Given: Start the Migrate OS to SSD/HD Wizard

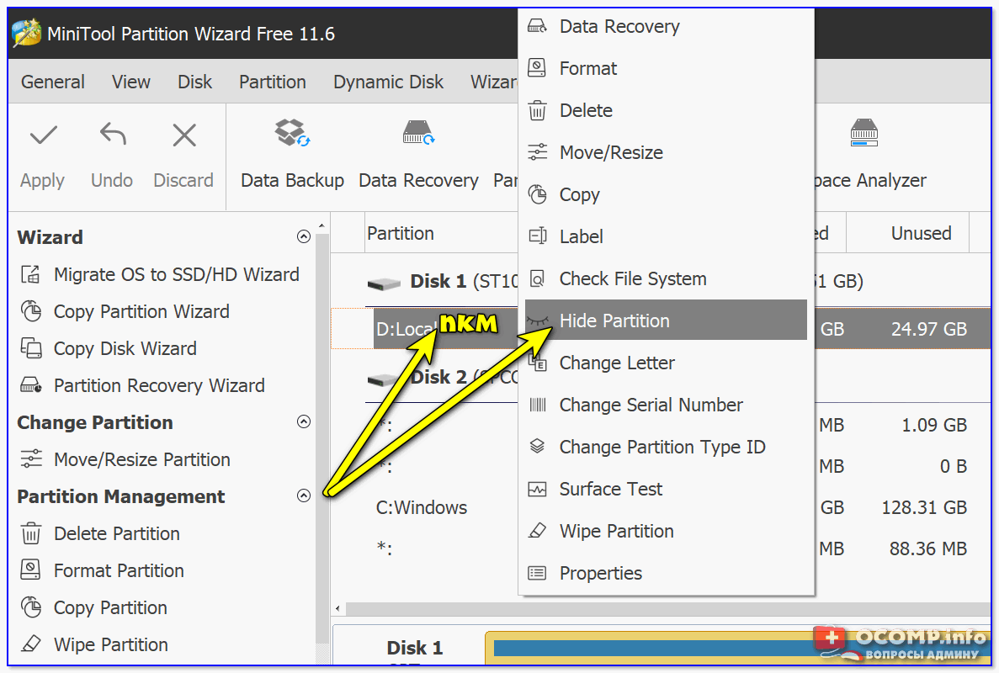Looking at the screenshot, I should click(175, 274).
